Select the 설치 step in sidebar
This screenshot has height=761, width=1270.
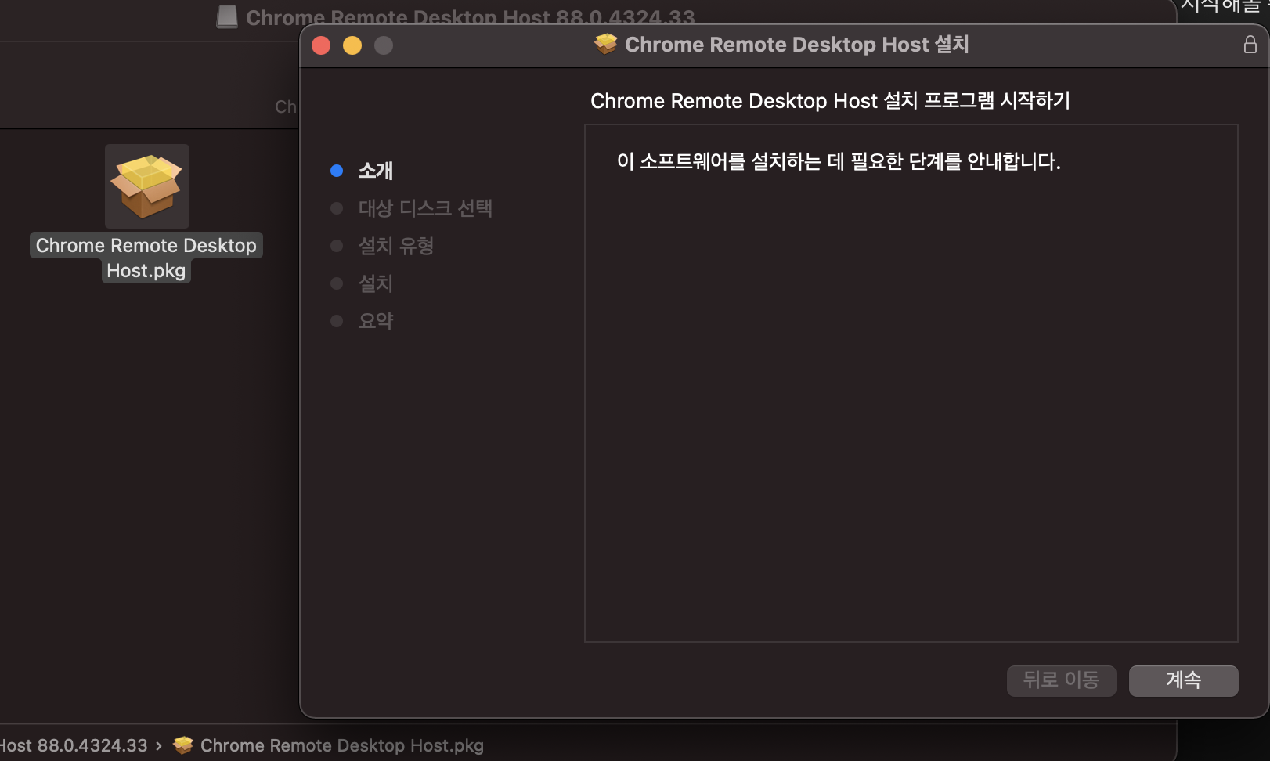click(376, 283)
